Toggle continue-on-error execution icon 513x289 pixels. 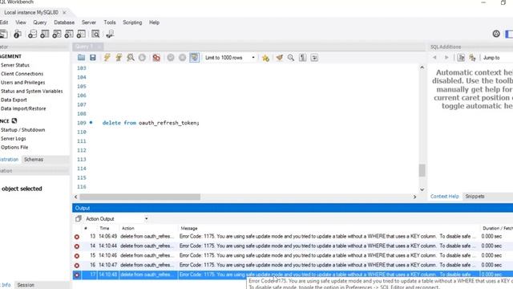point(156,58)
